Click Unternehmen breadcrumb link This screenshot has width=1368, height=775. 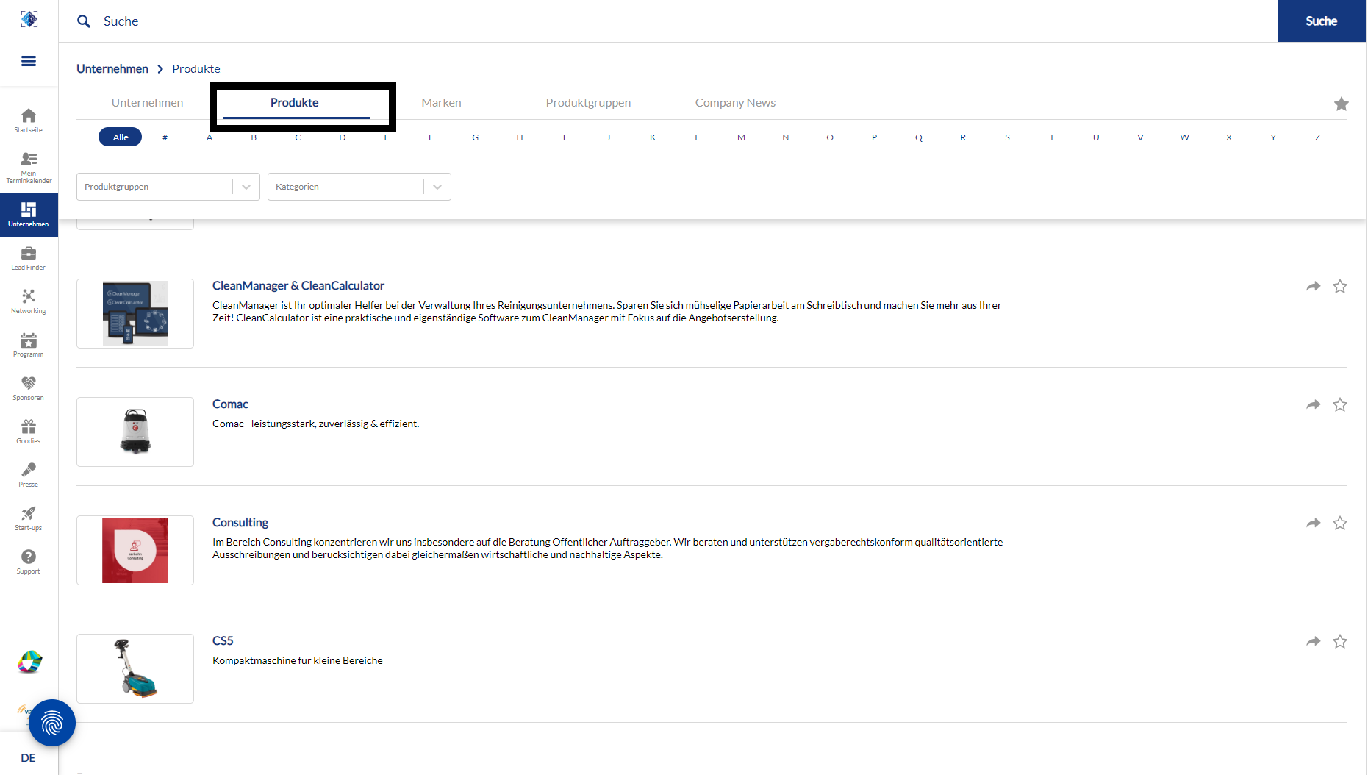click(x=112, y=68)
